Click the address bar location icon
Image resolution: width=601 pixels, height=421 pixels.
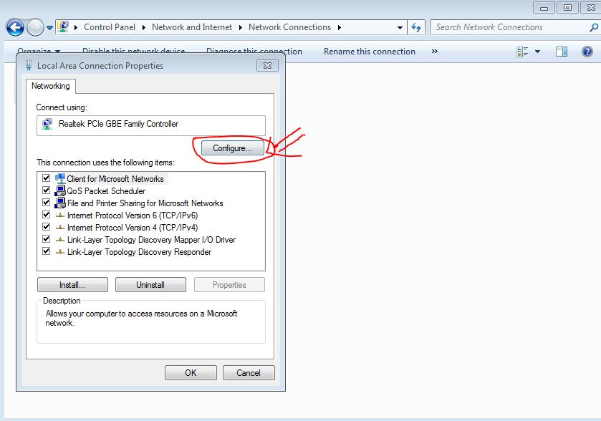click(x=63, y=26)
